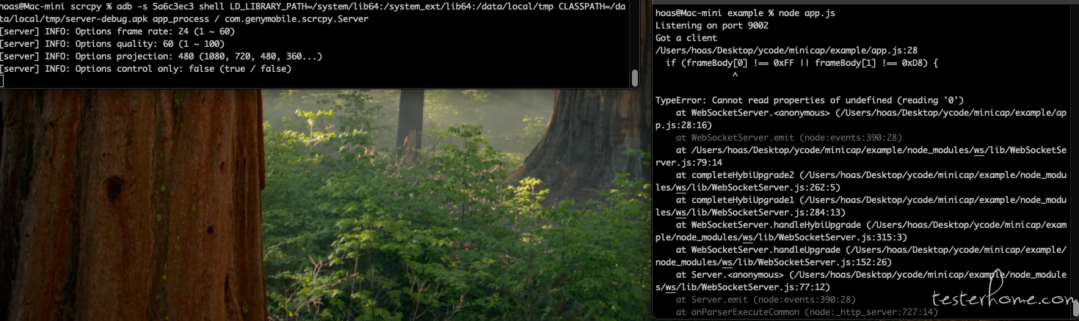1079x321 pixels.
Task: Click the caret error marker under frameBody
Action: click(735, 75)
